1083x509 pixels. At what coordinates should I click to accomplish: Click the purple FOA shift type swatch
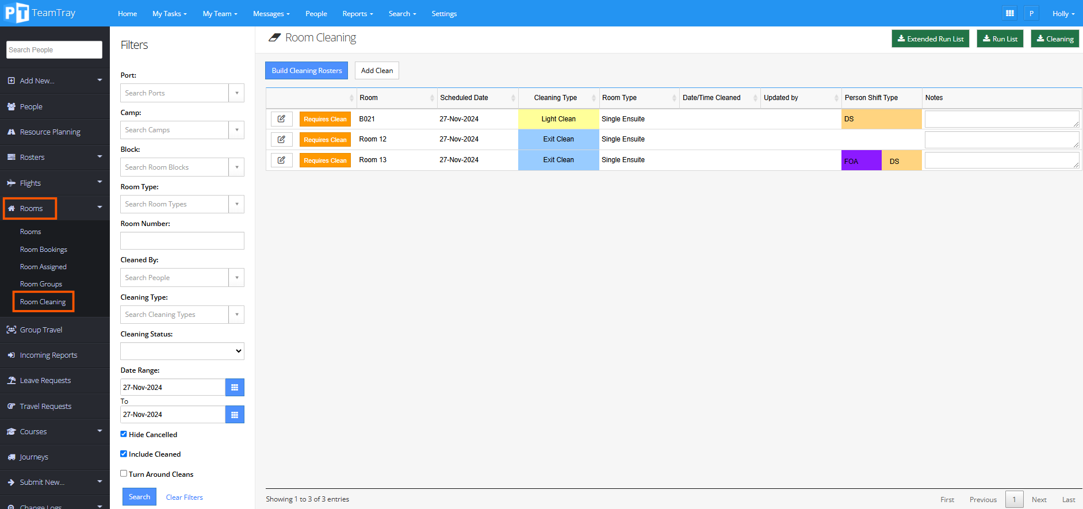pyautogui.click(x=861, y=160)
